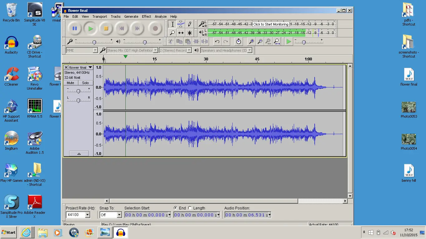Open the Transport menu
The height and width of the screenshot is (239, 426).
99,16
